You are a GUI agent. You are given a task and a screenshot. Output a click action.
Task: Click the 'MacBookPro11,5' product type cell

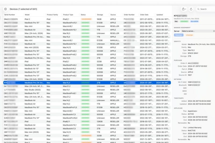pyautogui.click(x=70, y=107)
